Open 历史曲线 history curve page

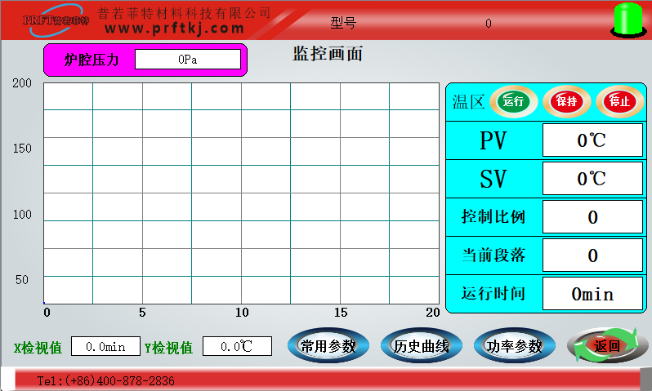click(x=421, y=346)
